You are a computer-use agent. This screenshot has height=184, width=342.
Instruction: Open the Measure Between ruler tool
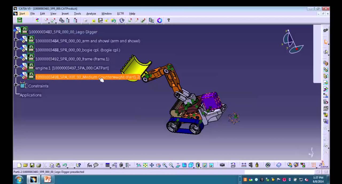pyautogui.click(x=244, y=165)
